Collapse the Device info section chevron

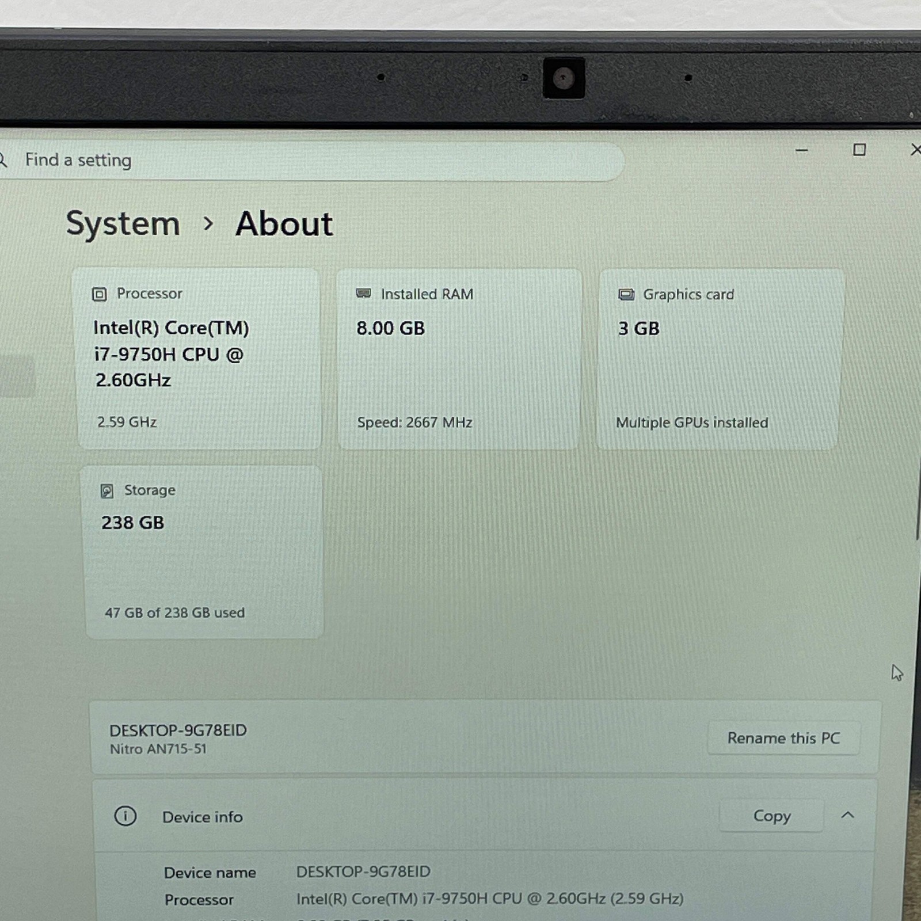(x=847, y=815)
